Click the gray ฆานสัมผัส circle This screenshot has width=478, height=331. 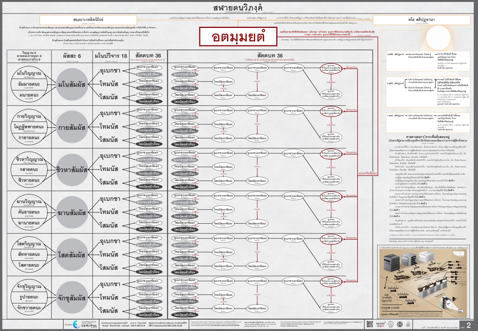click(72, 212)
